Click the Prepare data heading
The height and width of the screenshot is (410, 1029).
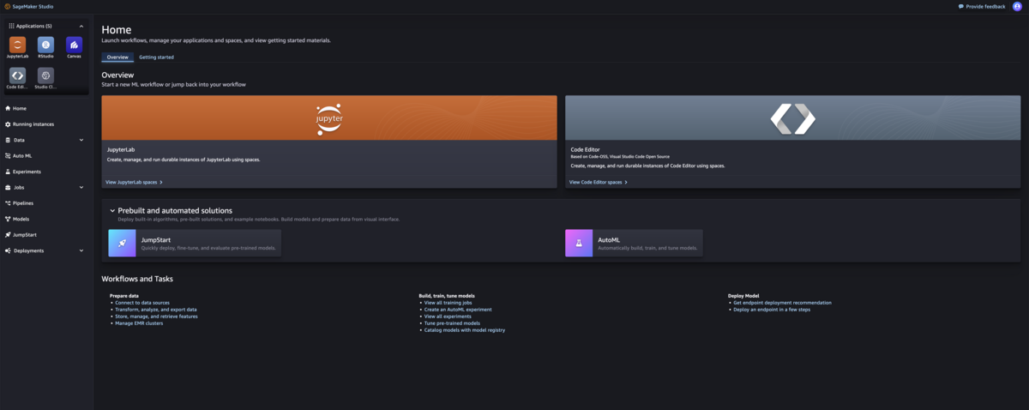[x=124, y=296]
